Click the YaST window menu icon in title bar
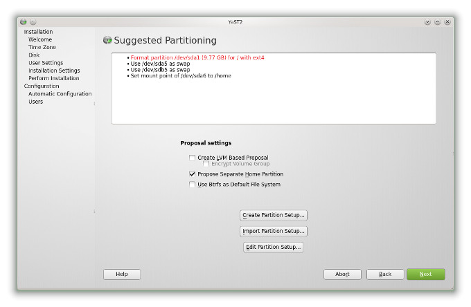The height and width of the screenshot is (307, 471). click(x=23, y=22)
